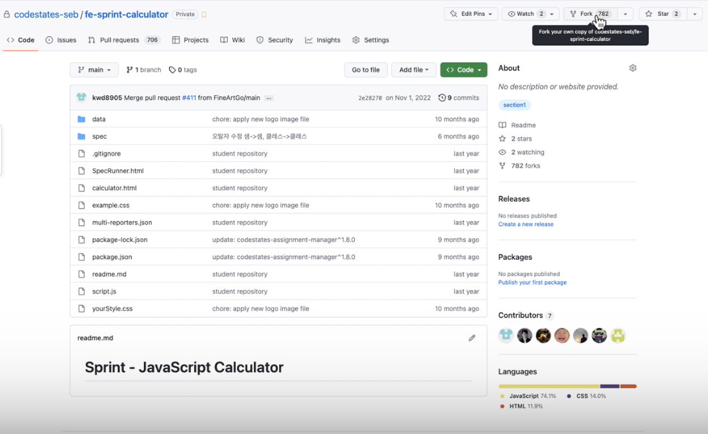This screenshot has width=708, height=434.
Task: Open the 9 commits link
Action: coord(459,97)
